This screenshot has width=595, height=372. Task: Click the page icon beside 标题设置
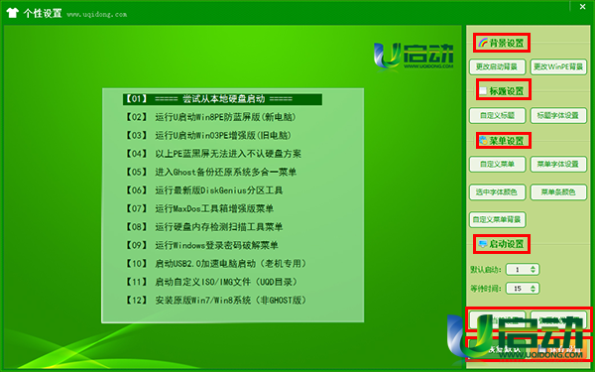tap(483, 90)
